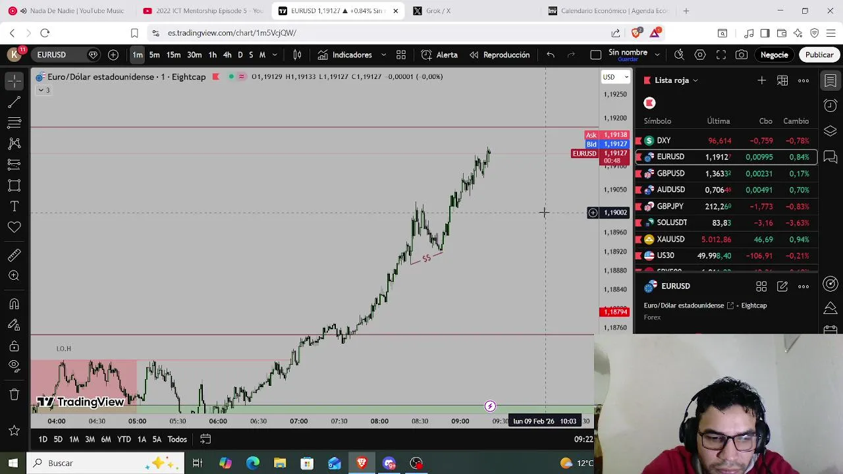The width and height of the screenshot is (843, 474).
Task: Toggle magnet mode for drawings
Action: point(14,304)
